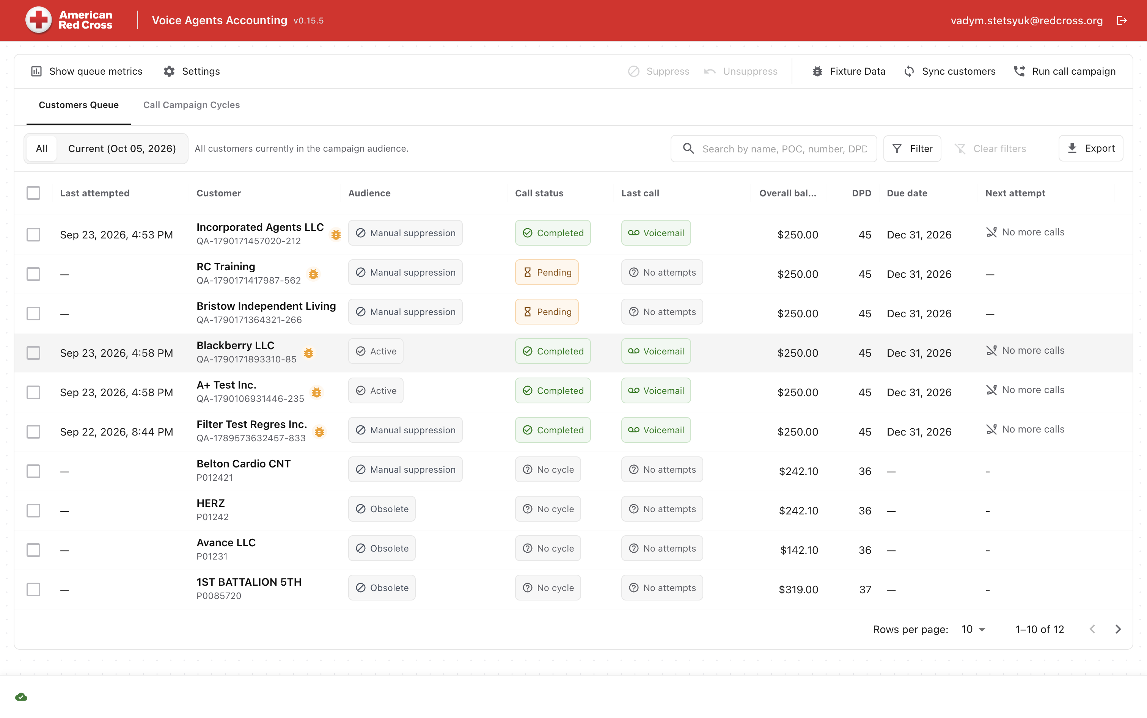Click the logout icon beside the email
The width and height of the screenshot is (1147, 718).
[x=1121, y=20]
